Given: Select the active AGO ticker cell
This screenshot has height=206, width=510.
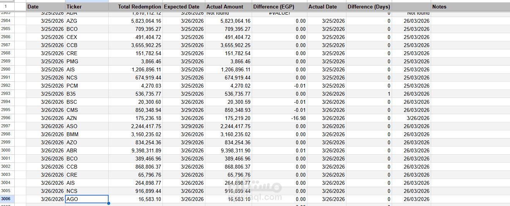Looking at the screenshot, I should (87, 199).
